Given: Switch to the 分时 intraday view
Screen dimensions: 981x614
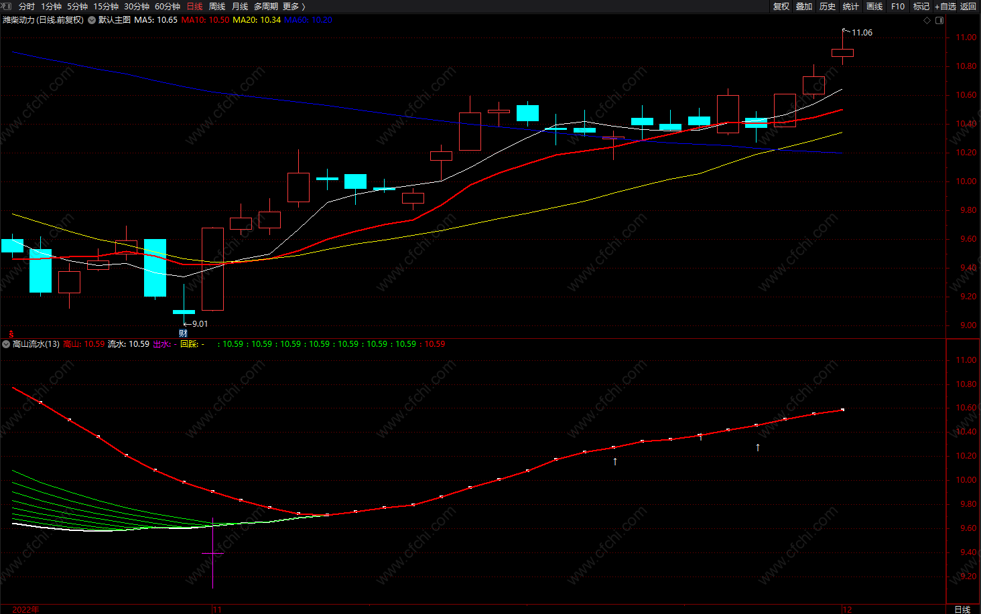Looking at the screenshot, I should (27, 6).
